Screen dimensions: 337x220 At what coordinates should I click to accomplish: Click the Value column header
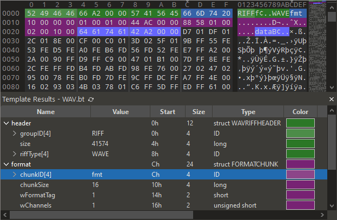(120, 112)
